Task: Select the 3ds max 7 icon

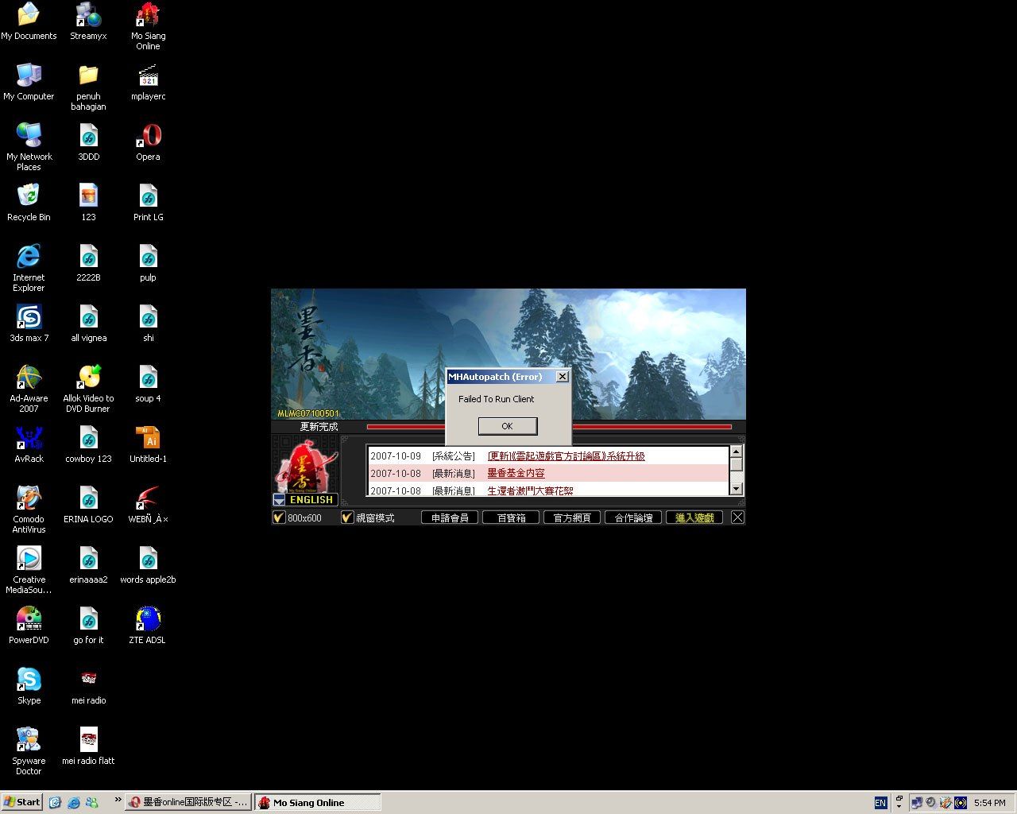Action: click(x=29, y=324)
